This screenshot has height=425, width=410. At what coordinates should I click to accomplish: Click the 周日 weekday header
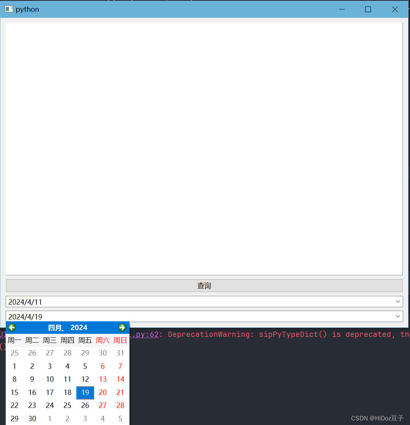[120, 340]
